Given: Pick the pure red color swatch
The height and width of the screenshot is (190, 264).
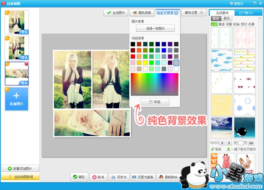Looking at the screenshot, I should point(133,56).
